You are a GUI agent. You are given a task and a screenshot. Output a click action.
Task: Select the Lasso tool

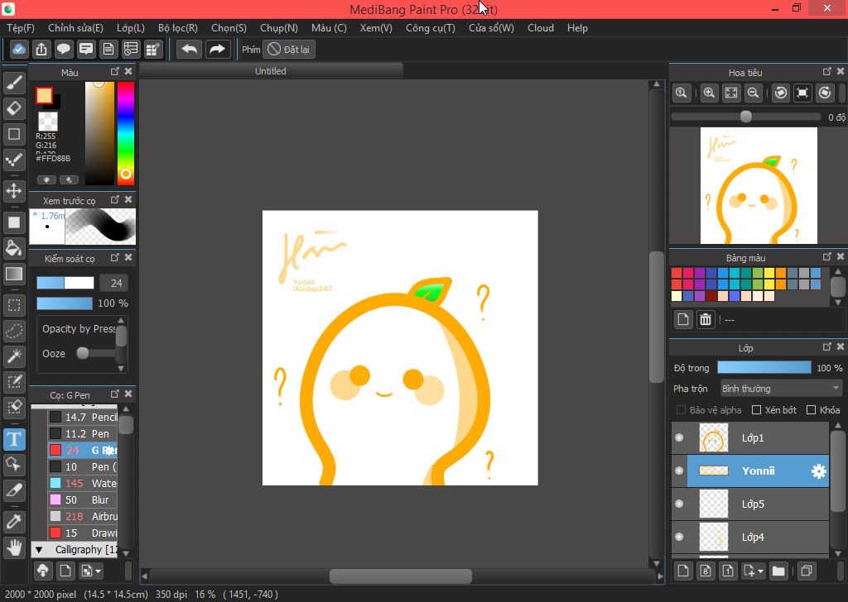pyautogui.click(x=15, y=331)
